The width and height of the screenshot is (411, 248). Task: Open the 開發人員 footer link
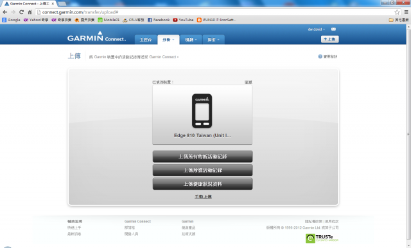pyautogui.click(x=131, y=234)
